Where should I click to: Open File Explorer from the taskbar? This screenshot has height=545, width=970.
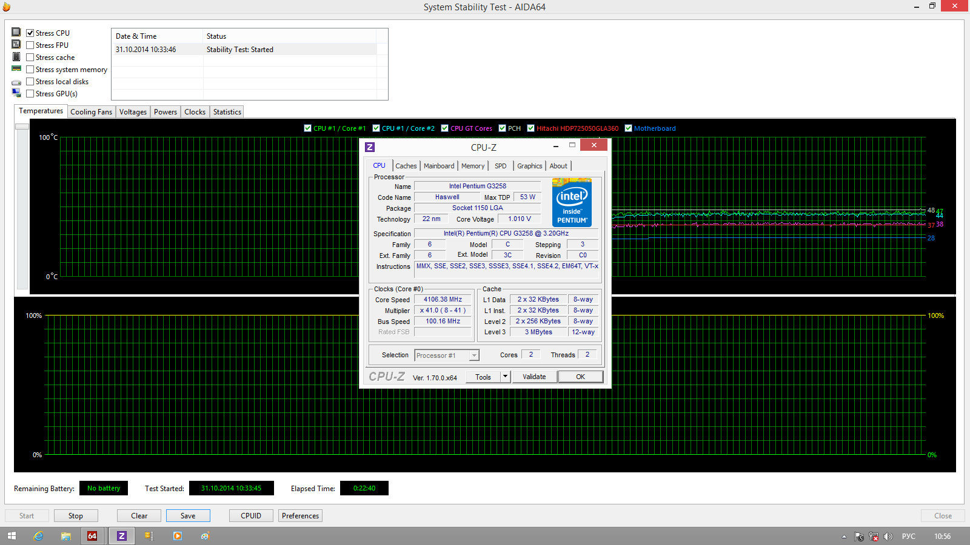coord(66,536)
